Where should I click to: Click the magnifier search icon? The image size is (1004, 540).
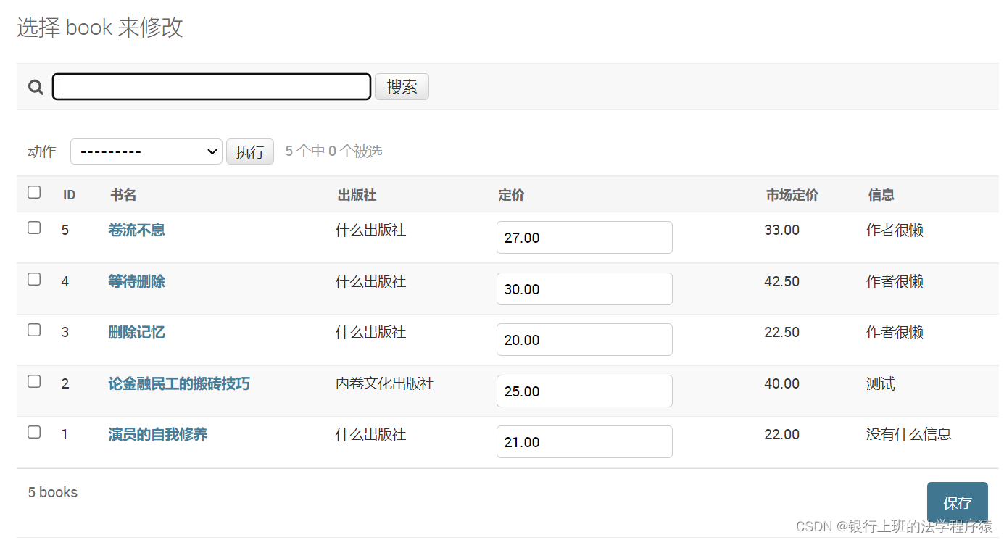[x=36, y=87]
